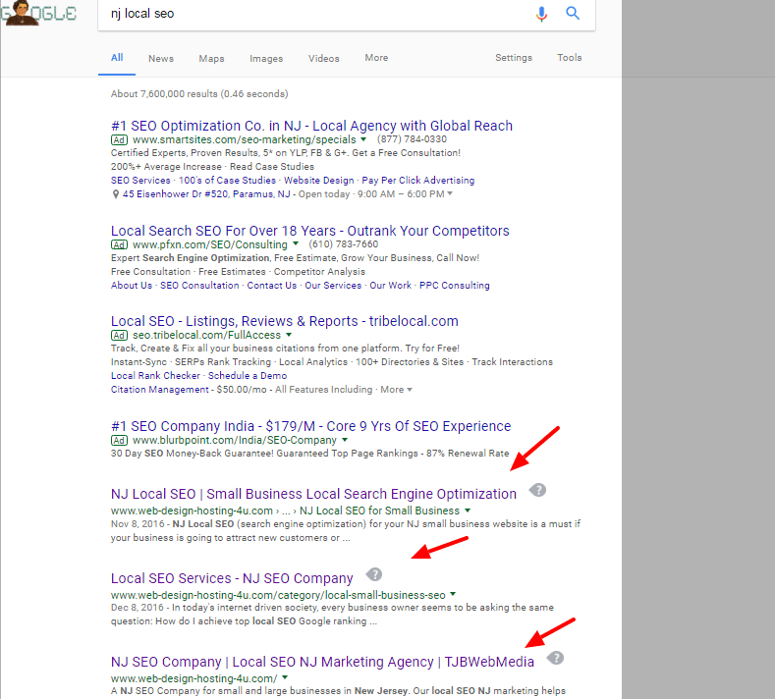Click the Ad badge beside seo.tribelocal.com URL

point(119,336)
